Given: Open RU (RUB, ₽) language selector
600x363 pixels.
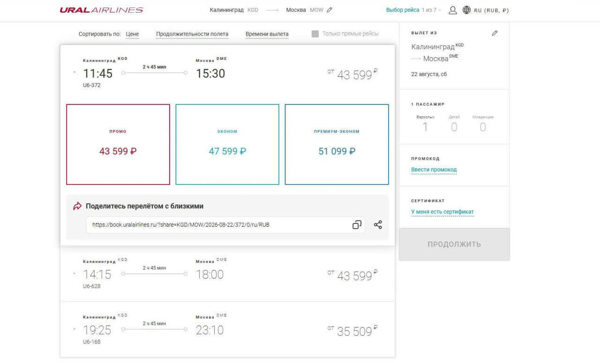Looking at the screenshot, I should [x=491, y=10].
